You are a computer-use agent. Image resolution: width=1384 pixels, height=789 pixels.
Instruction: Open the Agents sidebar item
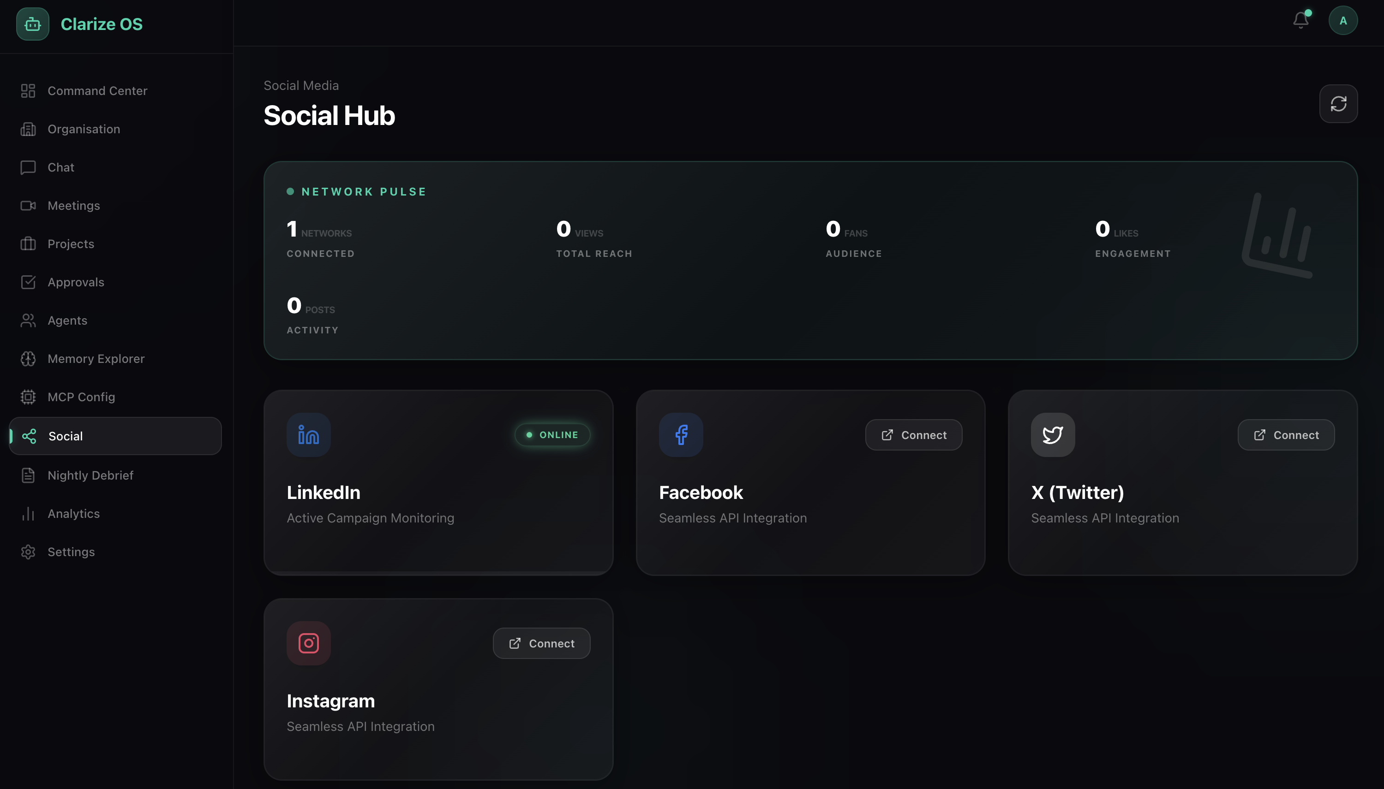pyautogui.click(x=67, y=320)
